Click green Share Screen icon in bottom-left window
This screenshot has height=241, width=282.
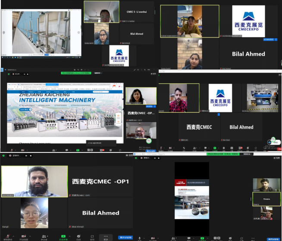click(63, 236)
